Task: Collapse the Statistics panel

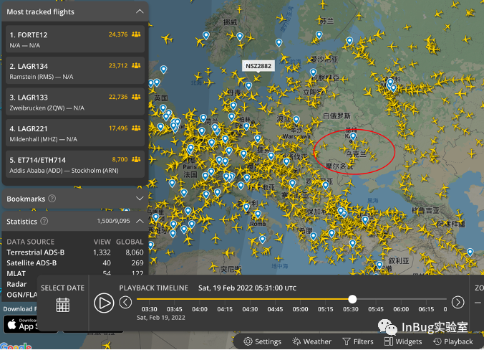Action: (140, 221)
